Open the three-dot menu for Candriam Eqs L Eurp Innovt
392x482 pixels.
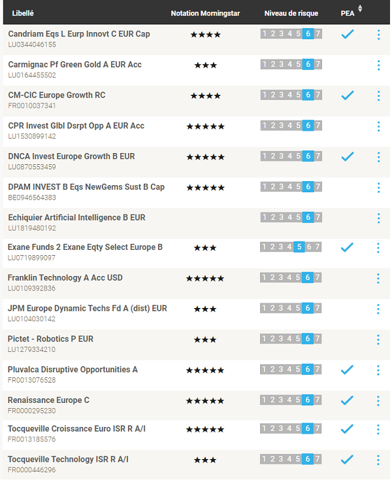[x=378, y=35]
